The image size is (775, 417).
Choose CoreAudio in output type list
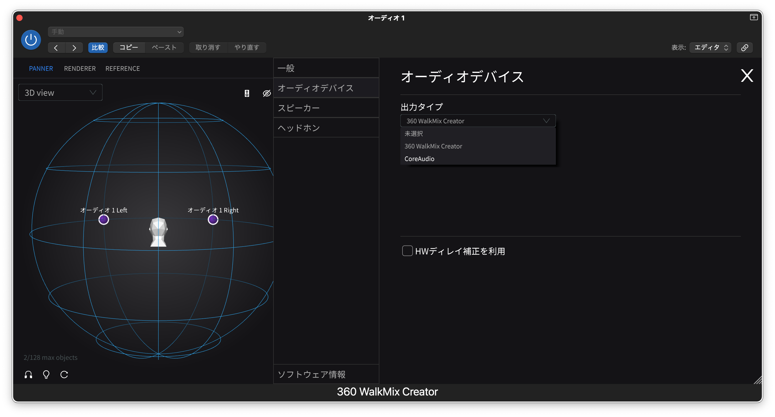click(478, 159)
